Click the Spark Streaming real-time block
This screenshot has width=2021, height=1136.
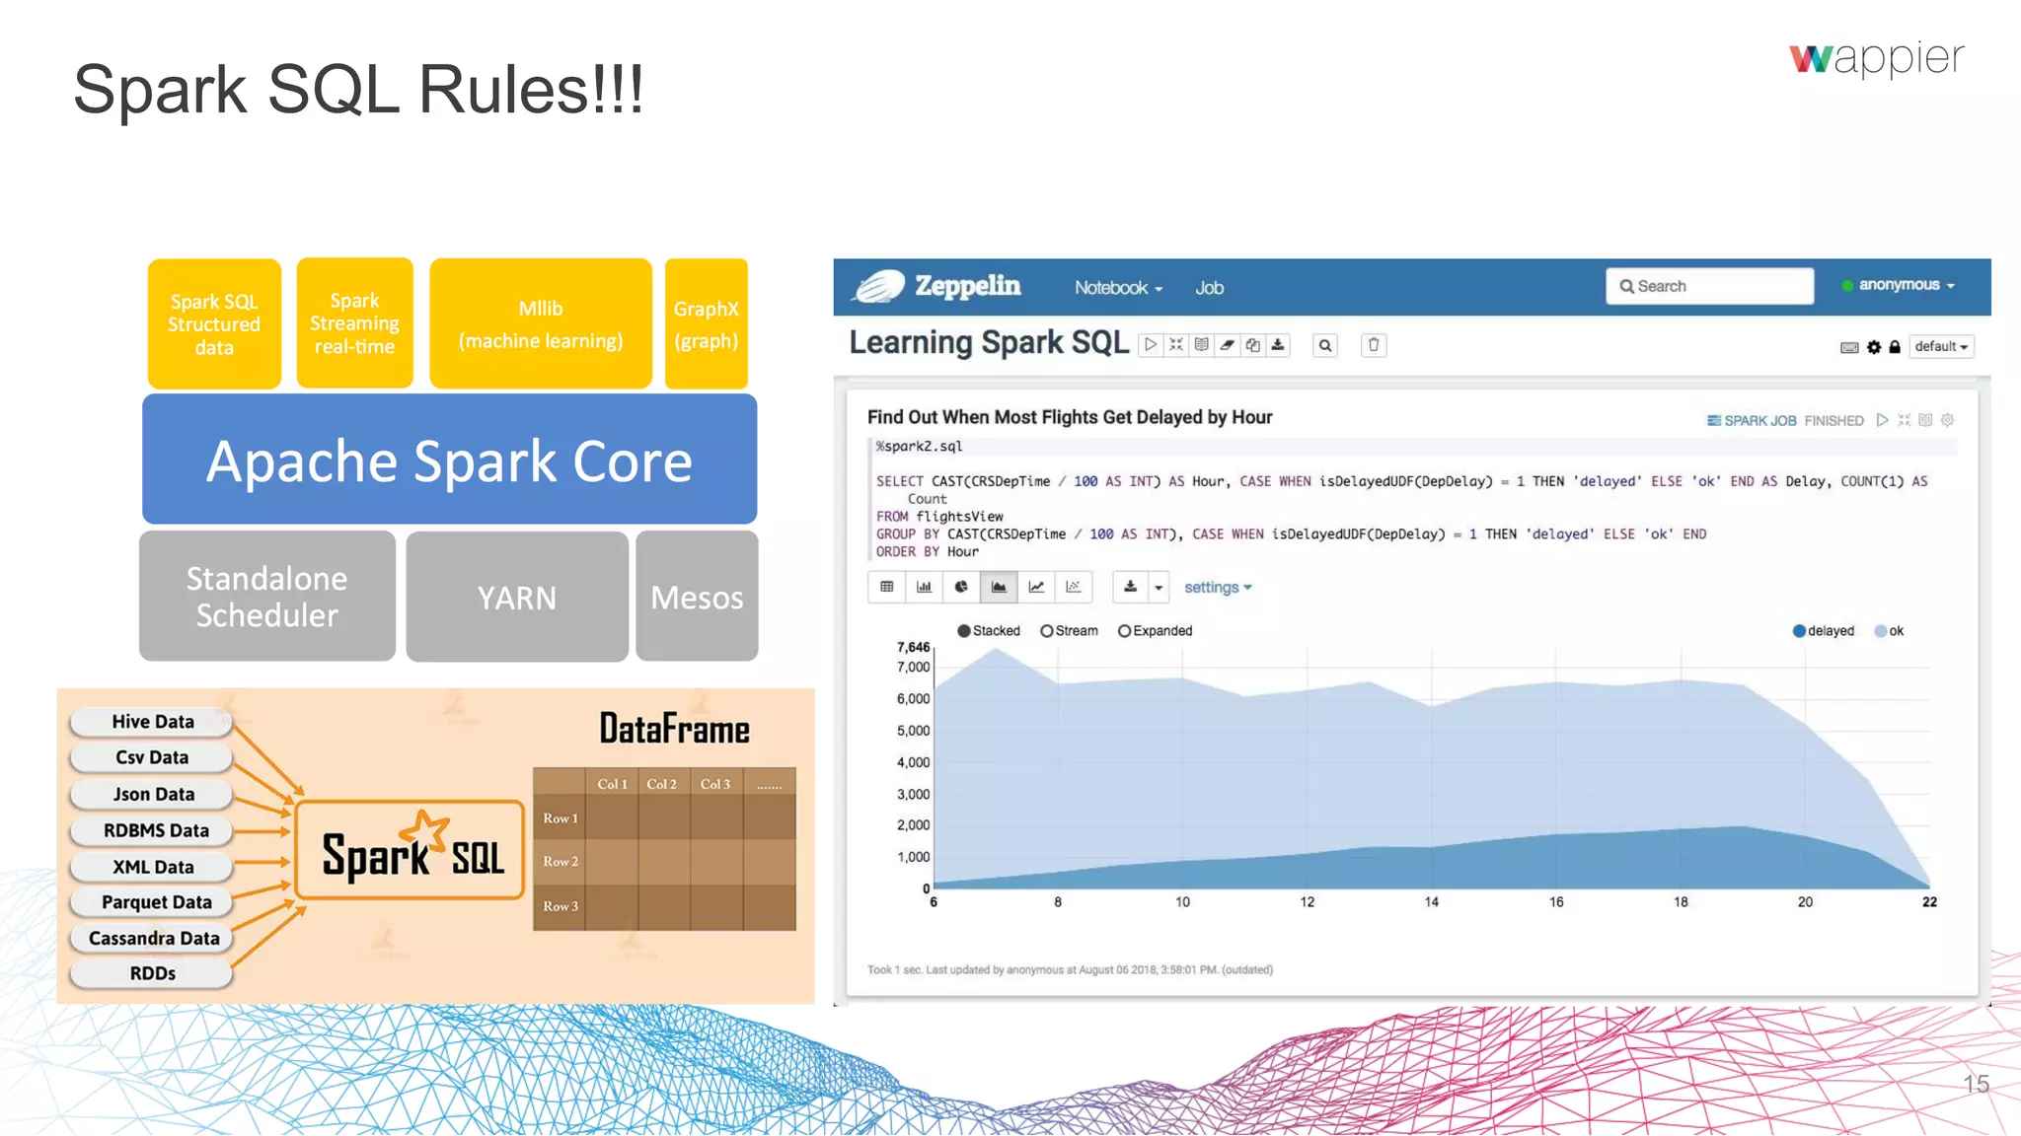pyautogui.click(x=355, y=323)
